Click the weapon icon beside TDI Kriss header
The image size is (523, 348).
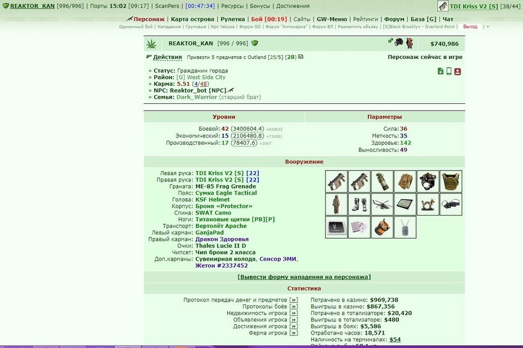coord(443,6)
